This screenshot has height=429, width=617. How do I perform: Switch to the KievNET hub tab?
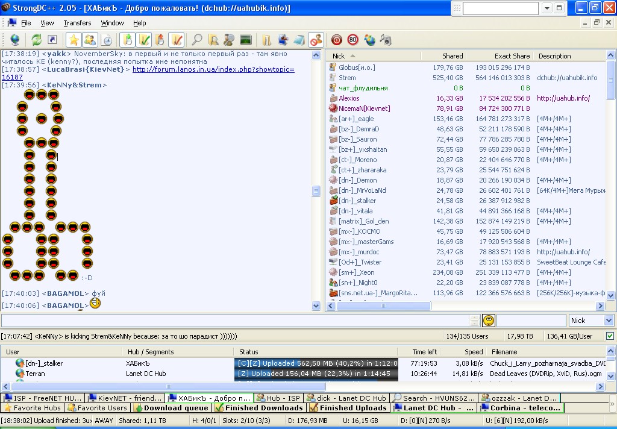click(x=125, y=398)
